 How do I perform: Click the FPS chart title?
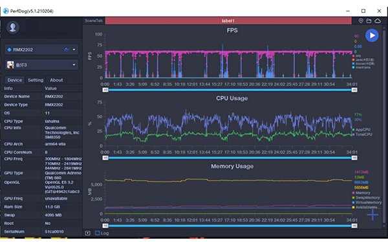[x=232, y=30]
